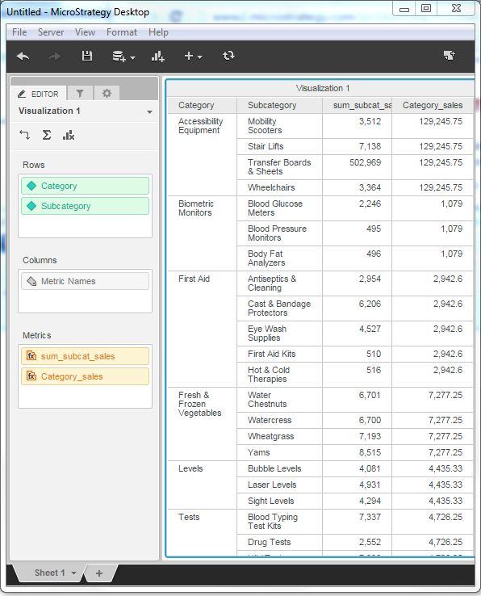The image size is (481, 596).
Task: Open the Sheet 1 tab dropdown arrow
Action: (x=73, y=573)
